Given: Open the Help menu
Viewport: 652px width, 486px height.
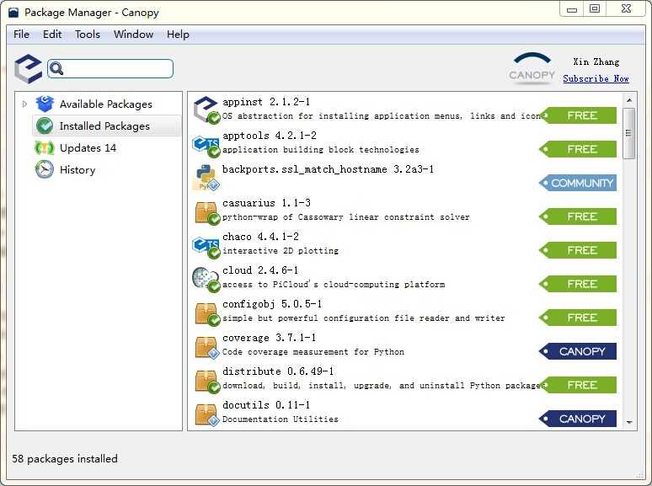Looking at the screenshot, I should click(x=178, y=34).
